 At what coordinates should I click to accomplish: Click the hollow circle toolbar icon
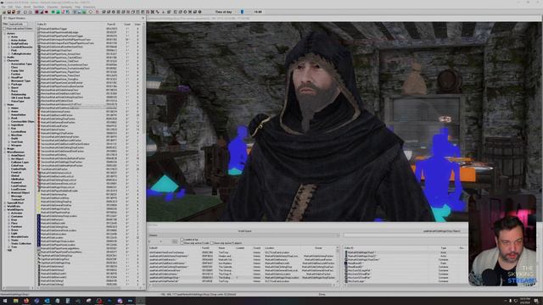tap(91, 12)
